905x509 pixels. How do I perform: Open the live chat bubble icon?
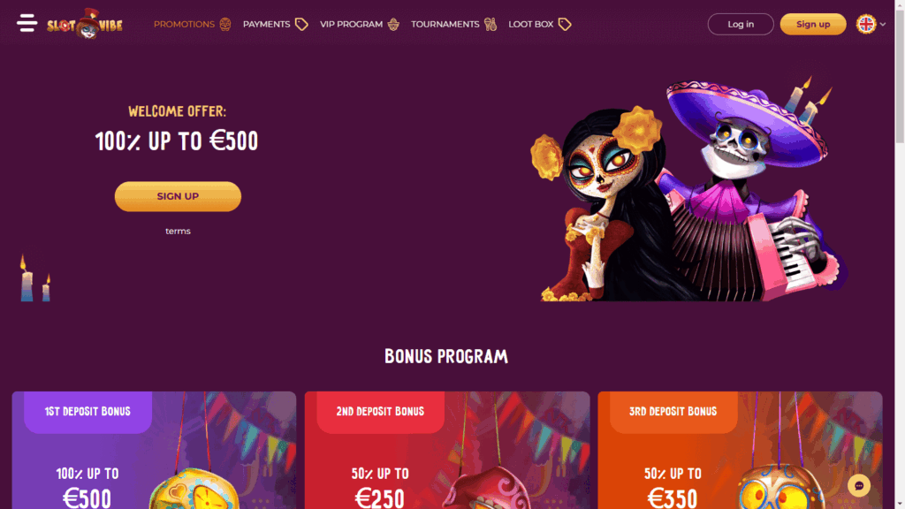click(x=859, y=486)
